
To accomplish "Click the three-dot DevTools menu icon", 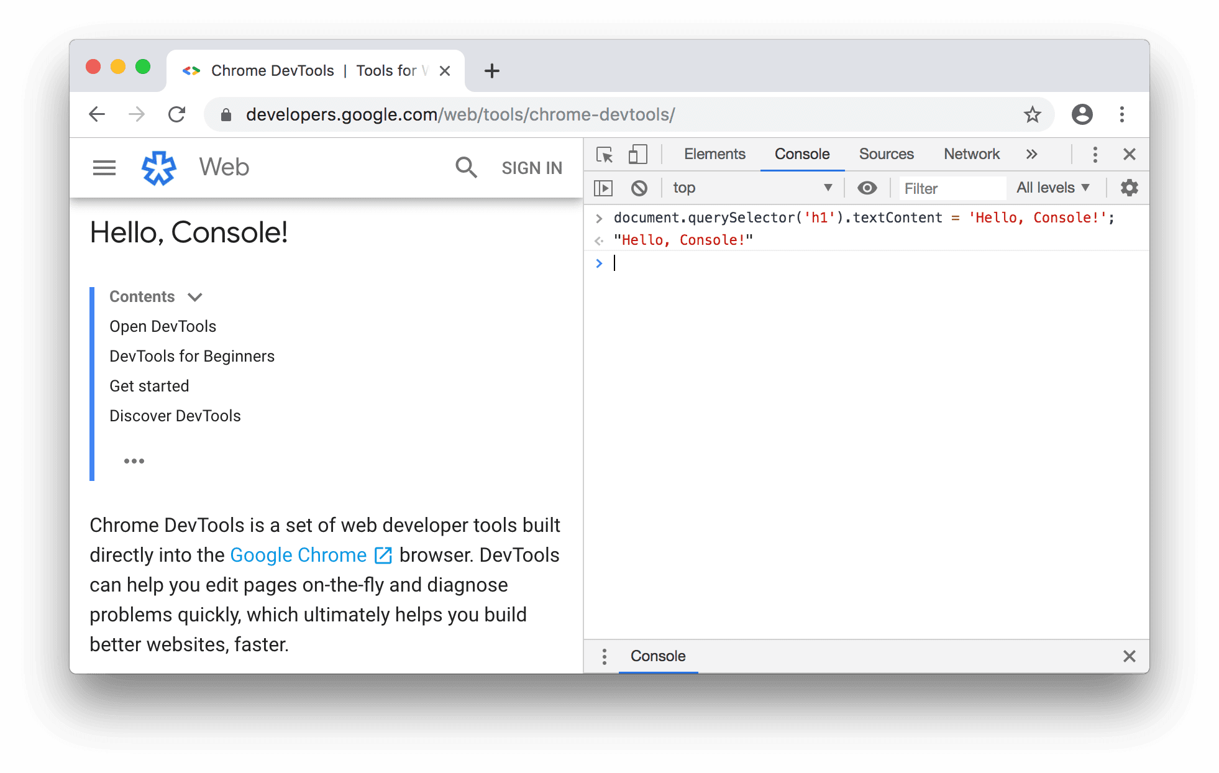I will [1095, 153].
